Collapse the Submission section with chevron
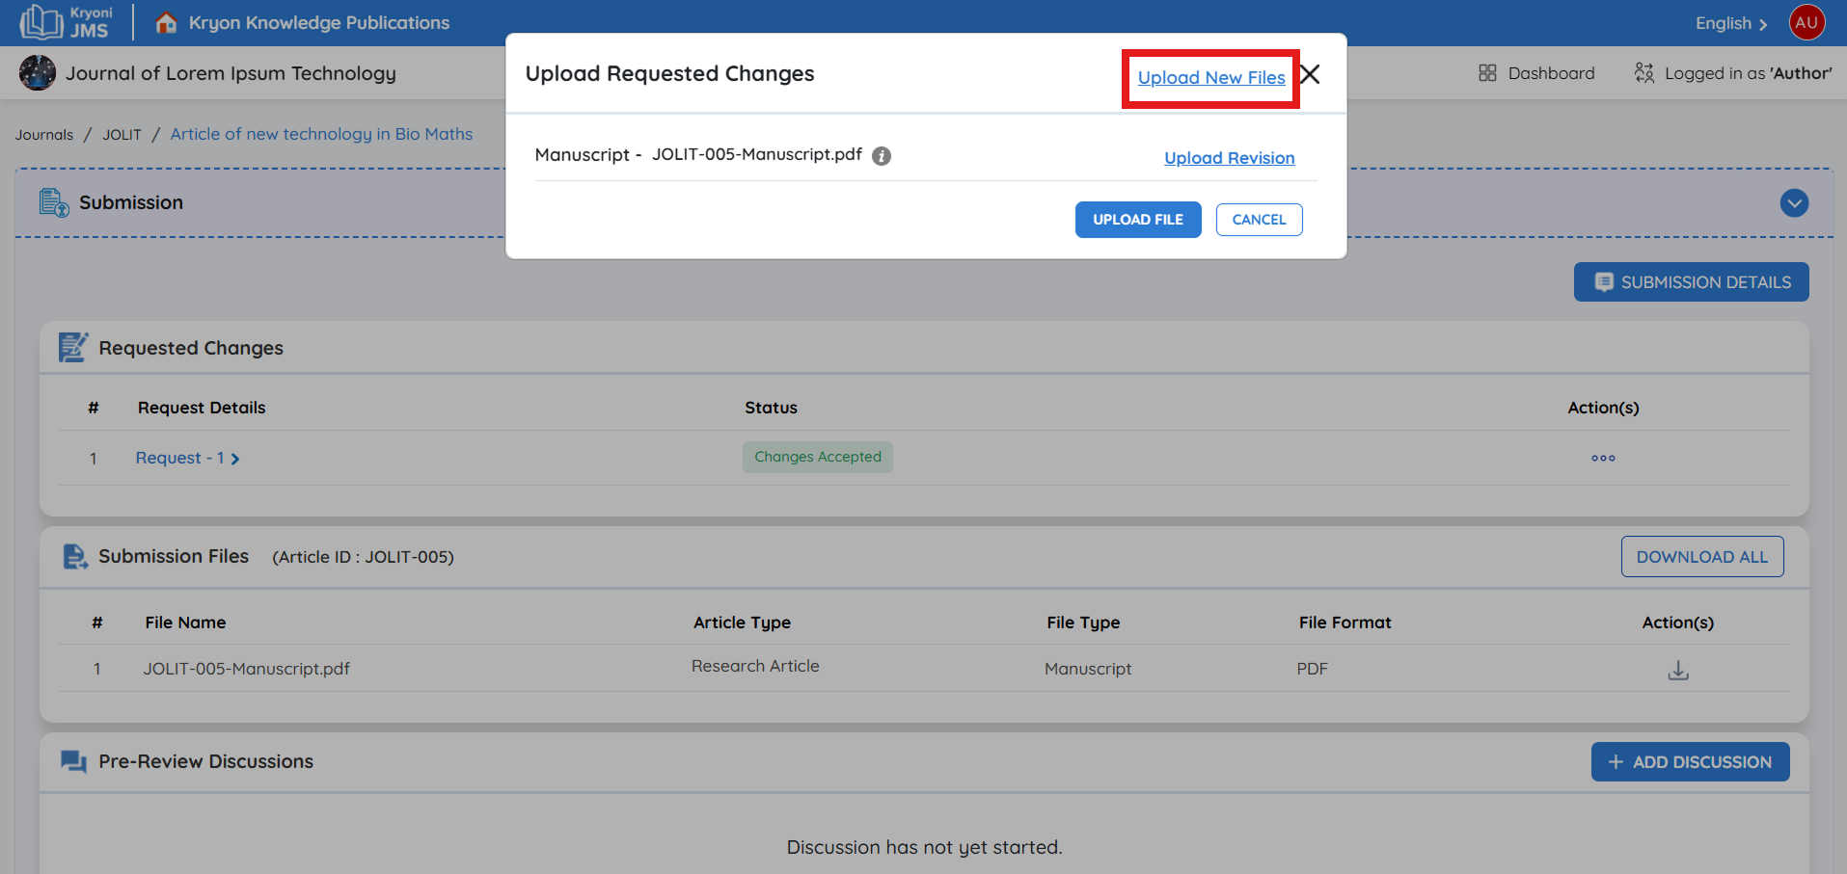The height and width of the screenshot is (874, 1847). pos(1793,203)
